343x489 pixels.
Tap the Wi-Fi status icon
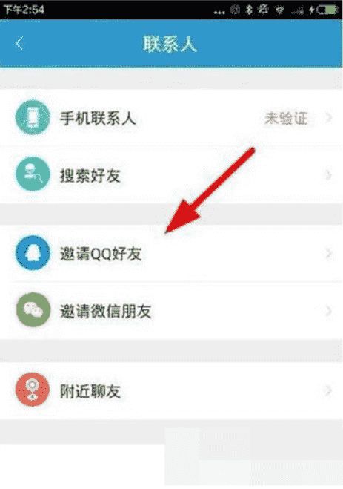point(279,10)
